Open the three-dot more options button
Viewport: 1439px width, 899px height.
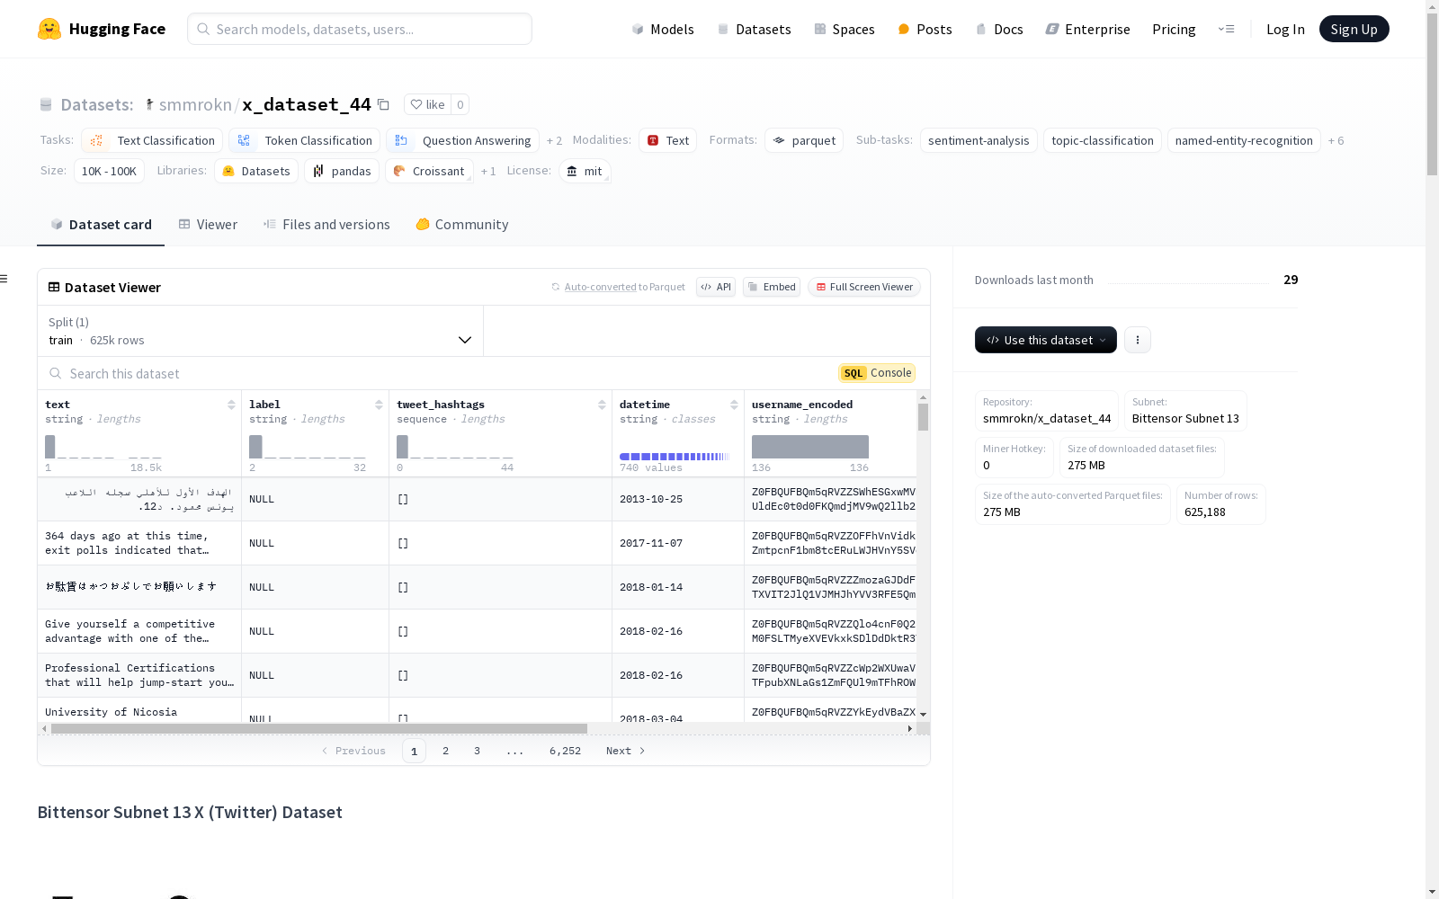1138,340
